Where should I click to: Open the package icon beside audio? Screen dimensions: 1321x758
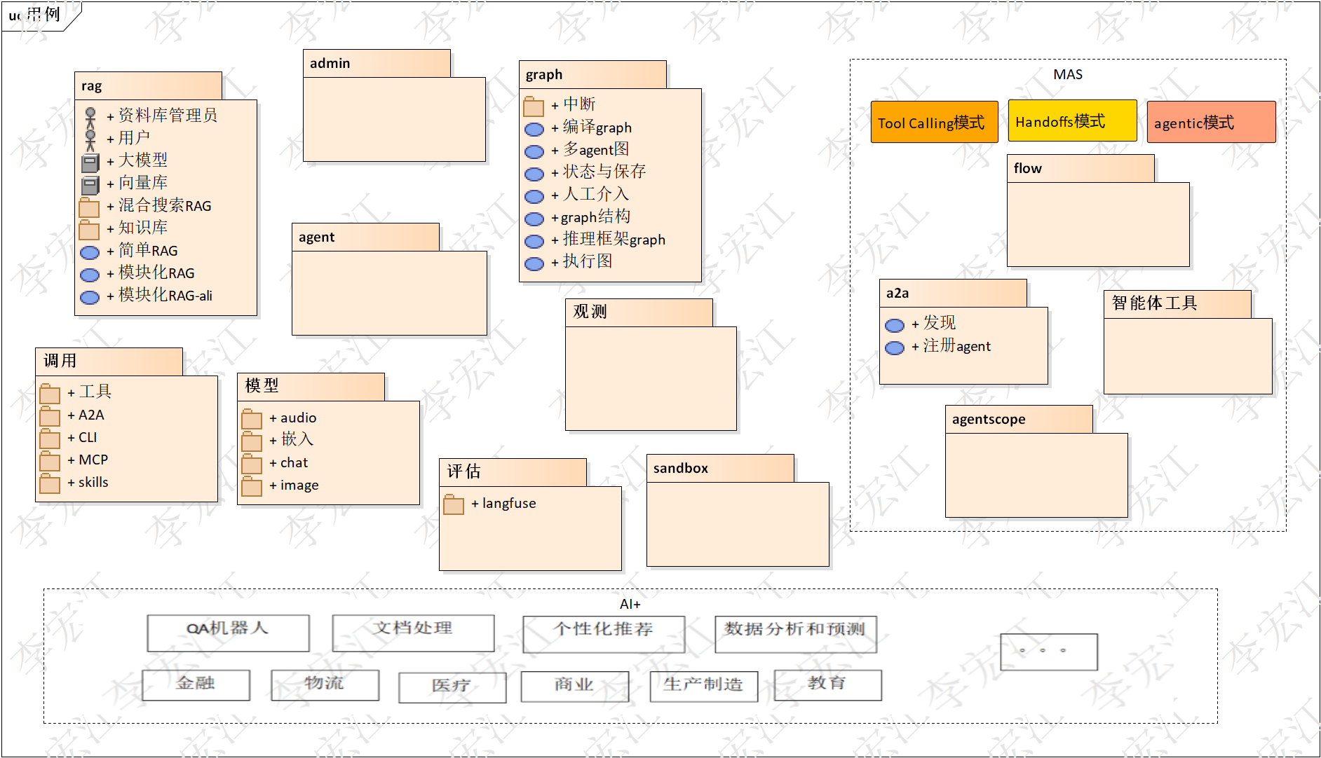click(252, 419)
